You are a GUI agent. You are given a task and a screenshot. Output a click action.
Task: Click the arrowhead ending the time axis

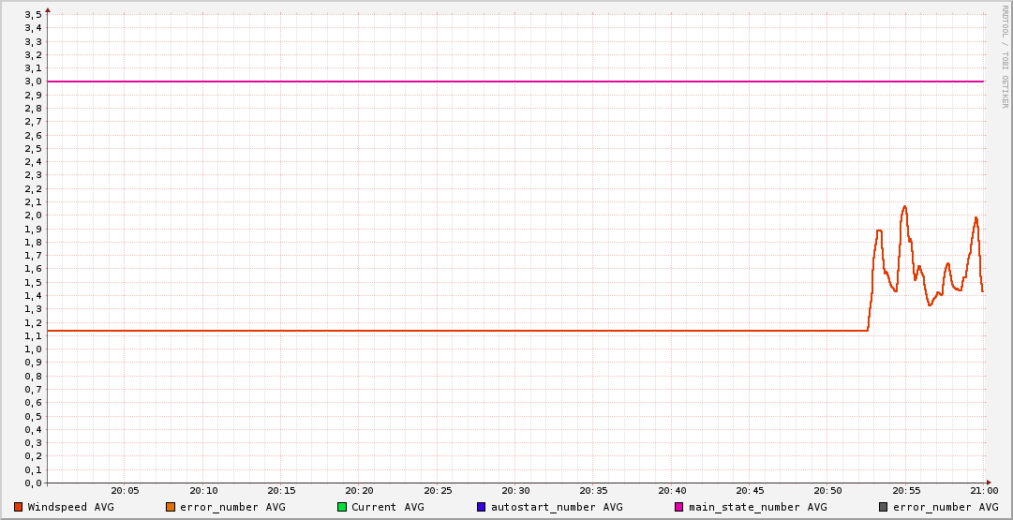coord(990,483)
